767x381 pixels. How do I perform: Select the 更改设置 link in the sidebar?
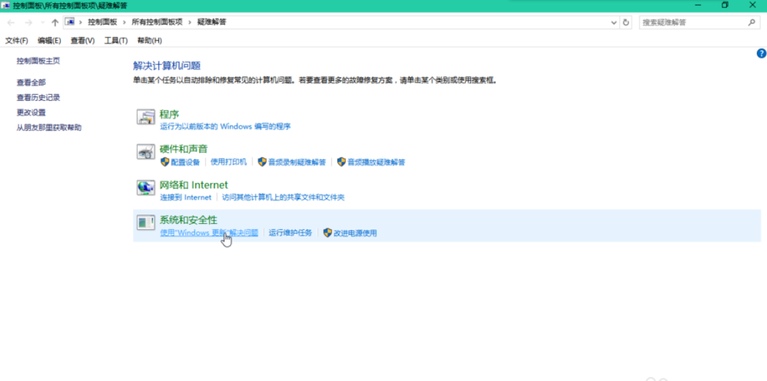coord(31,112)
